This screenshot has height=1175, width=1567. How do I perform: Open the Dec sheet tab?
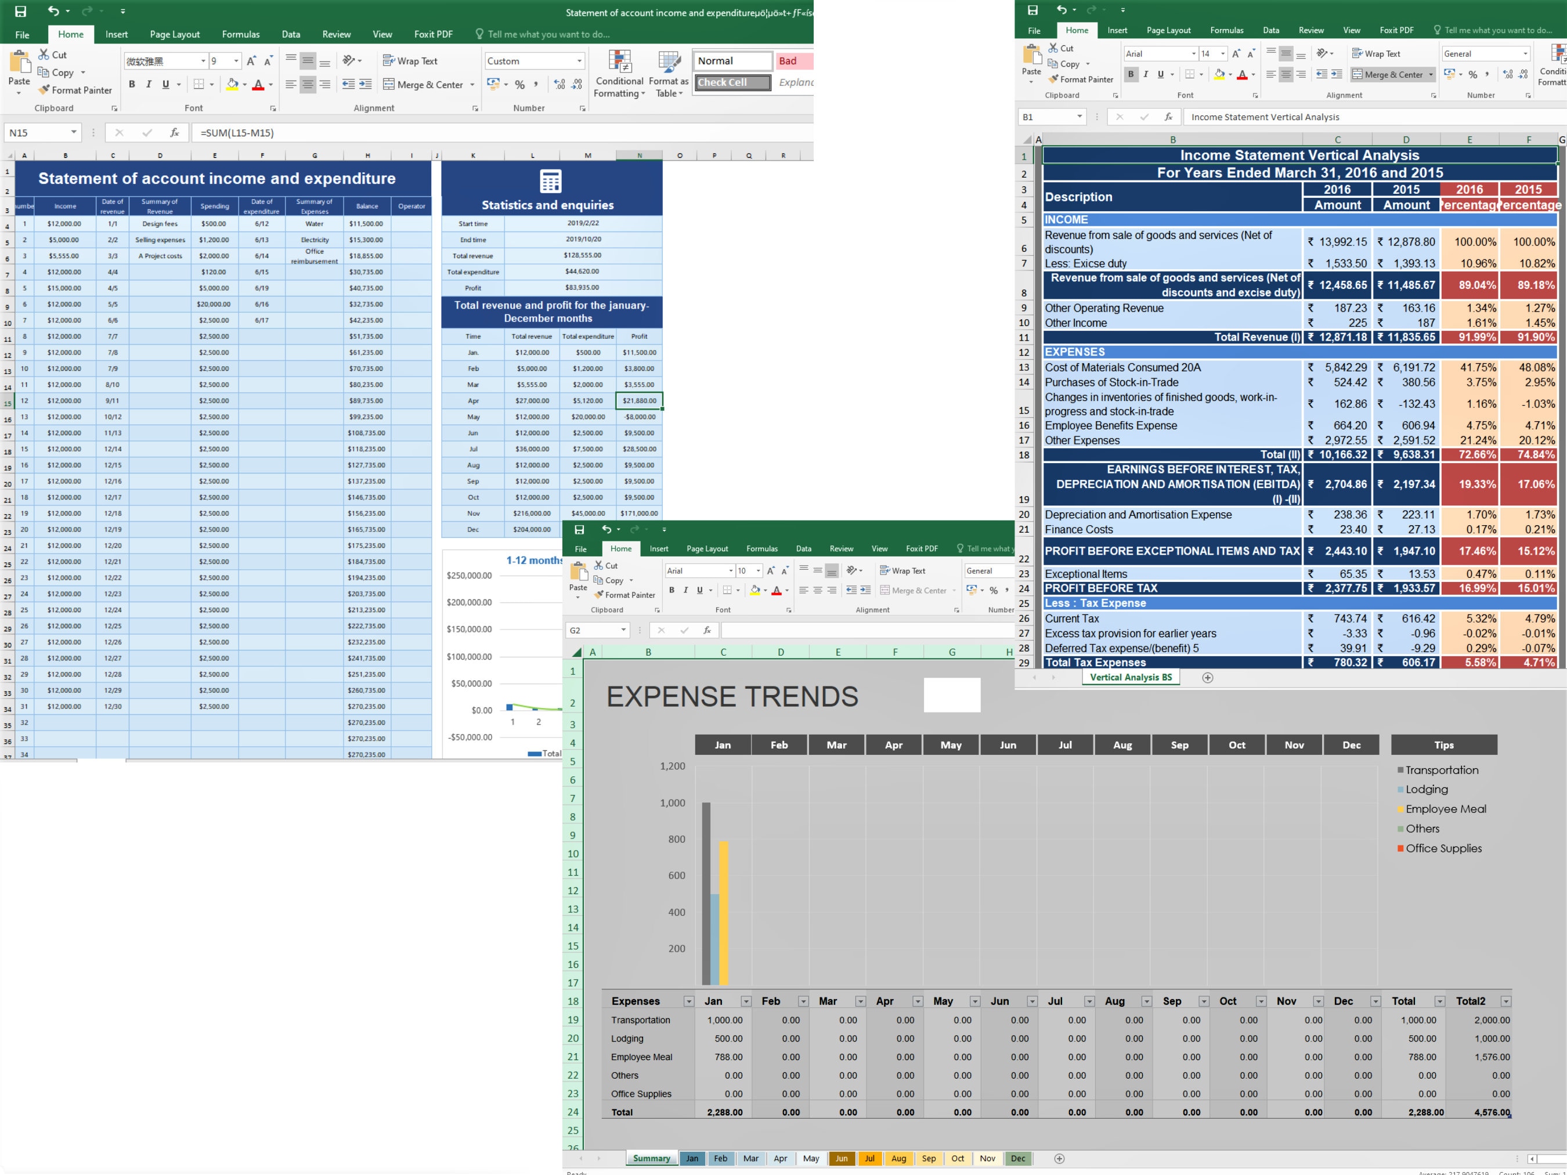coord(1018,1159)
